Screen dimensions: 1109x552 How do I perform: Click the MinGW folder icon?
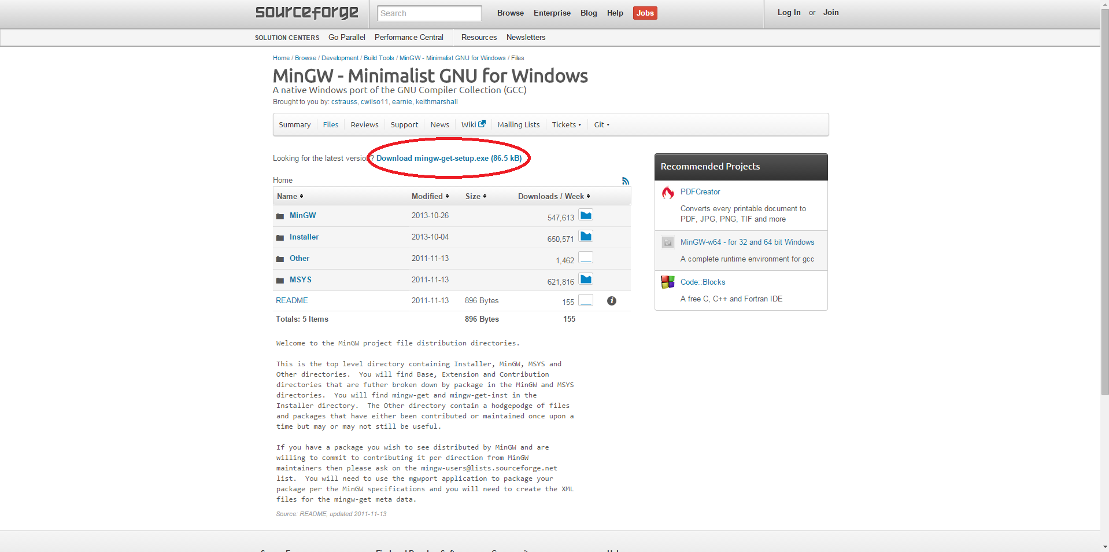(x=280, y=216)
